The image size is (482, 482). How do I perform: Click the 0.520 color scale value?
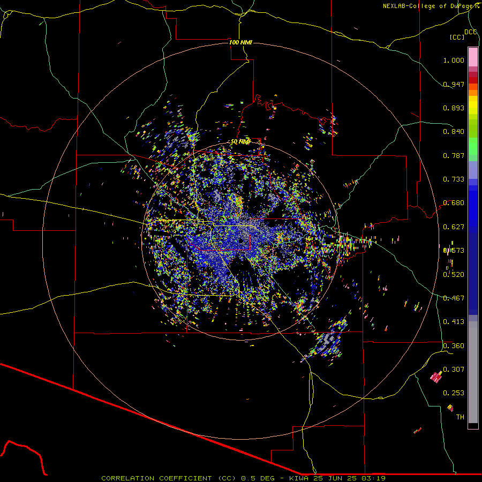(454, 275)
